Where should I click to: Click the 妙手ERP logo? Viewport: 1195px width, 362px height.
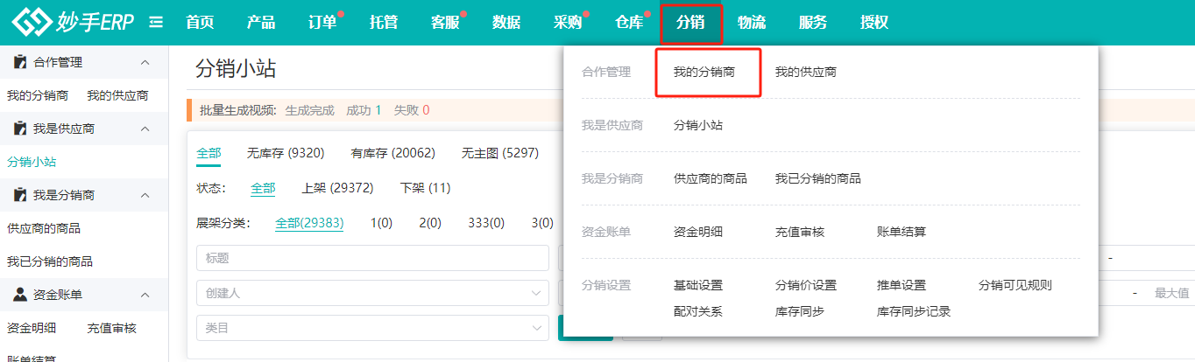tap(73, 23)
